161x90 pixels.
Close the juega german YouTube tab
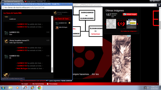coord(45,1)
